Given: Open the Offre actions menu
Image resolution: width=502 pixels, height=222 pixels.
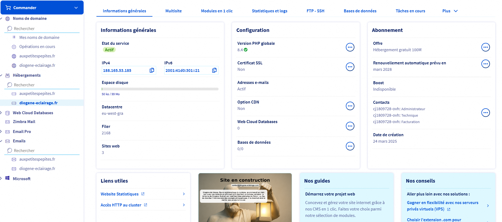Looking at the screenshot, I should tap(485, 47).
